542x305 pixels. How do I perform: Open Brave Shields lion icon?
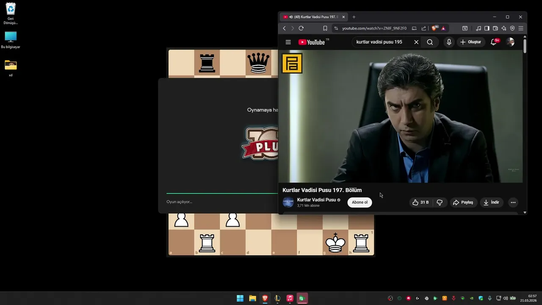click(434, 28)
